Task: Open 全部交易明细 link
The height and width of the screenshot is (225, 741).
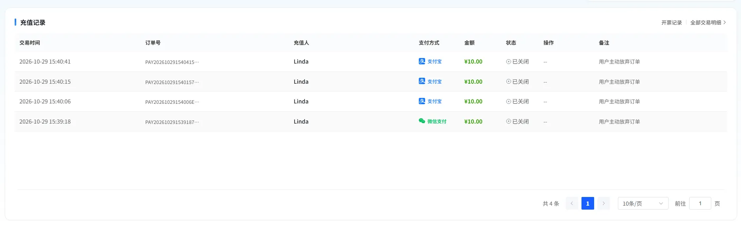Action: tap(708, 22)
